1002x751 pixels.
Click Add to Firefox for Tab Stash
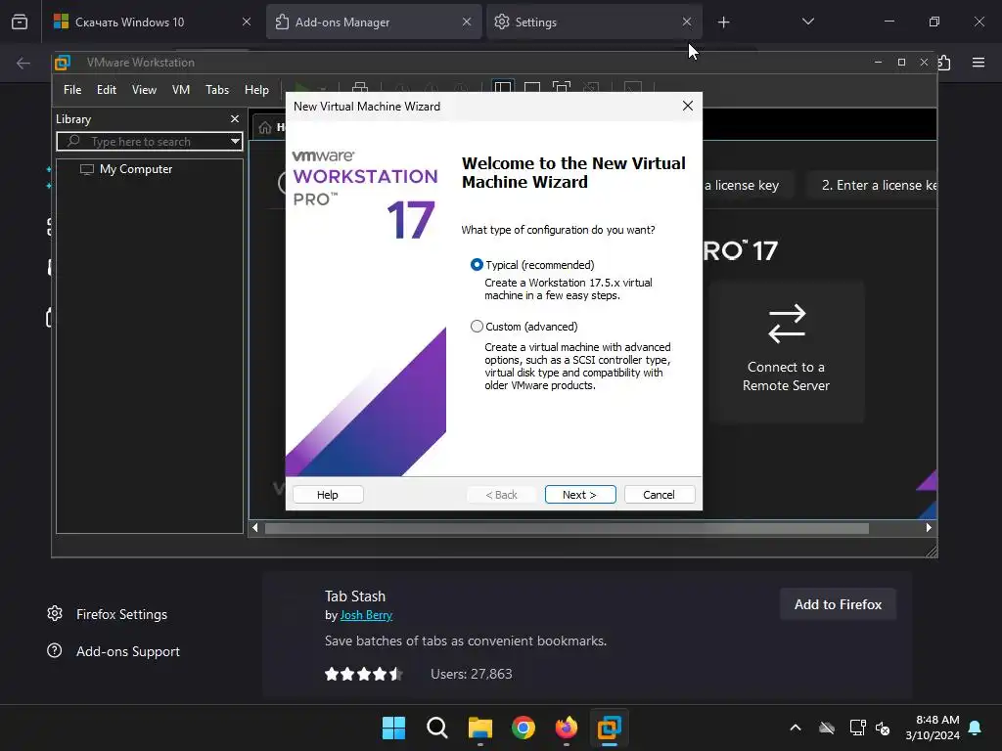(x=838, y=604)
